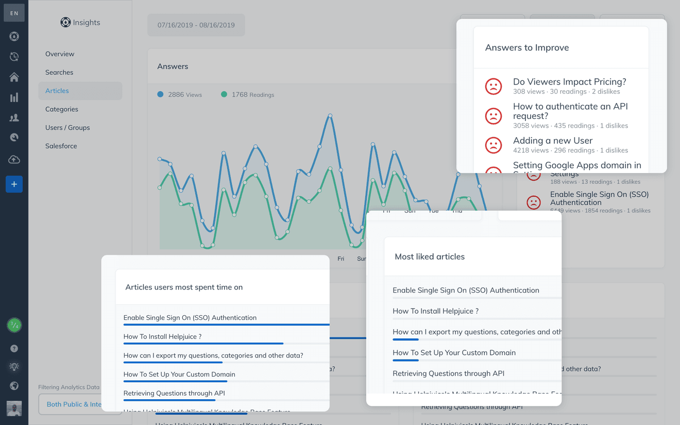
Task: Open the bar chart analytics icon
Action: coord(14,97)
